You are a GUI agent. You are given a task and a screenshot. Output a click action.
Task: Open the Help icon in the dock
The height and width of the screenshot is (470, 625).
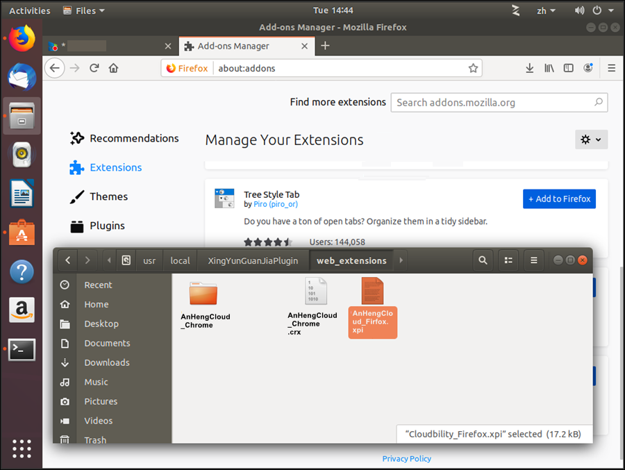click(x=22, y=271)
